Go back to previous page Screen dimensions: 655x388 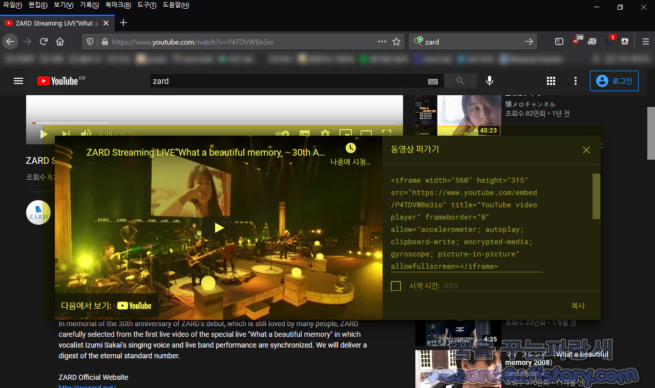coord(10,41)
